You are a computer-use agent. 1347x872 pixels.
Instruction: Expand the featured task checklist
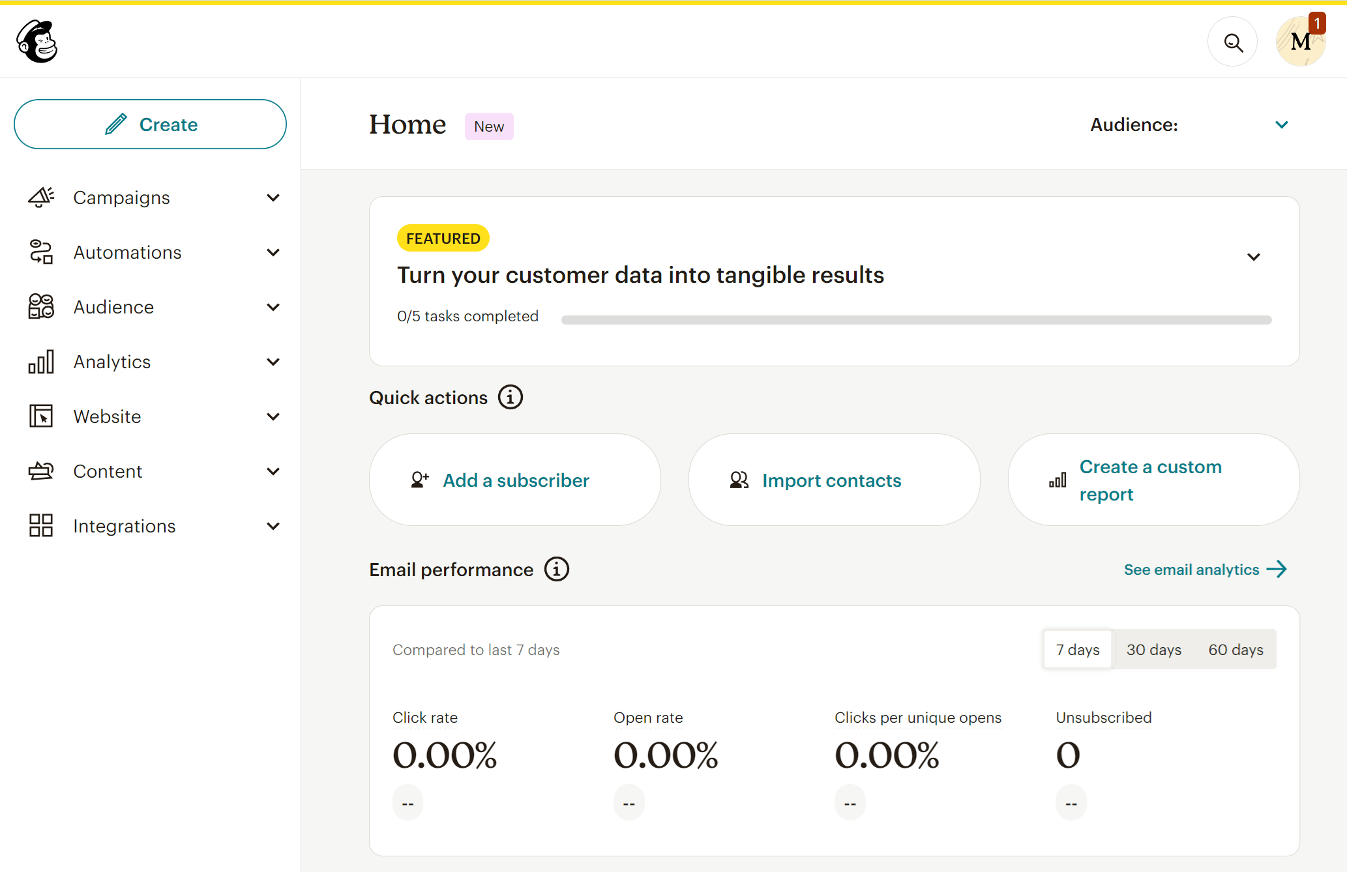tap(1254, 257)
